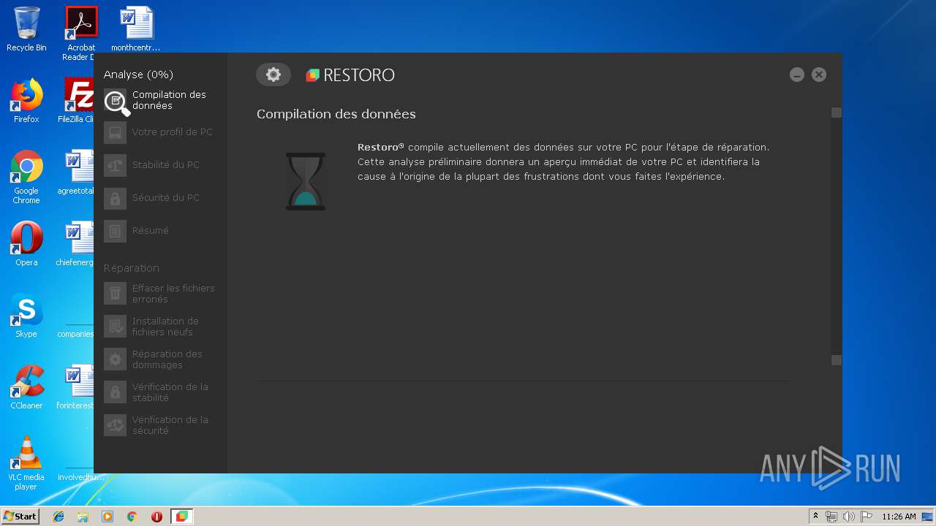Click Sécurité du PC lock icon

[x=115, y=198]
